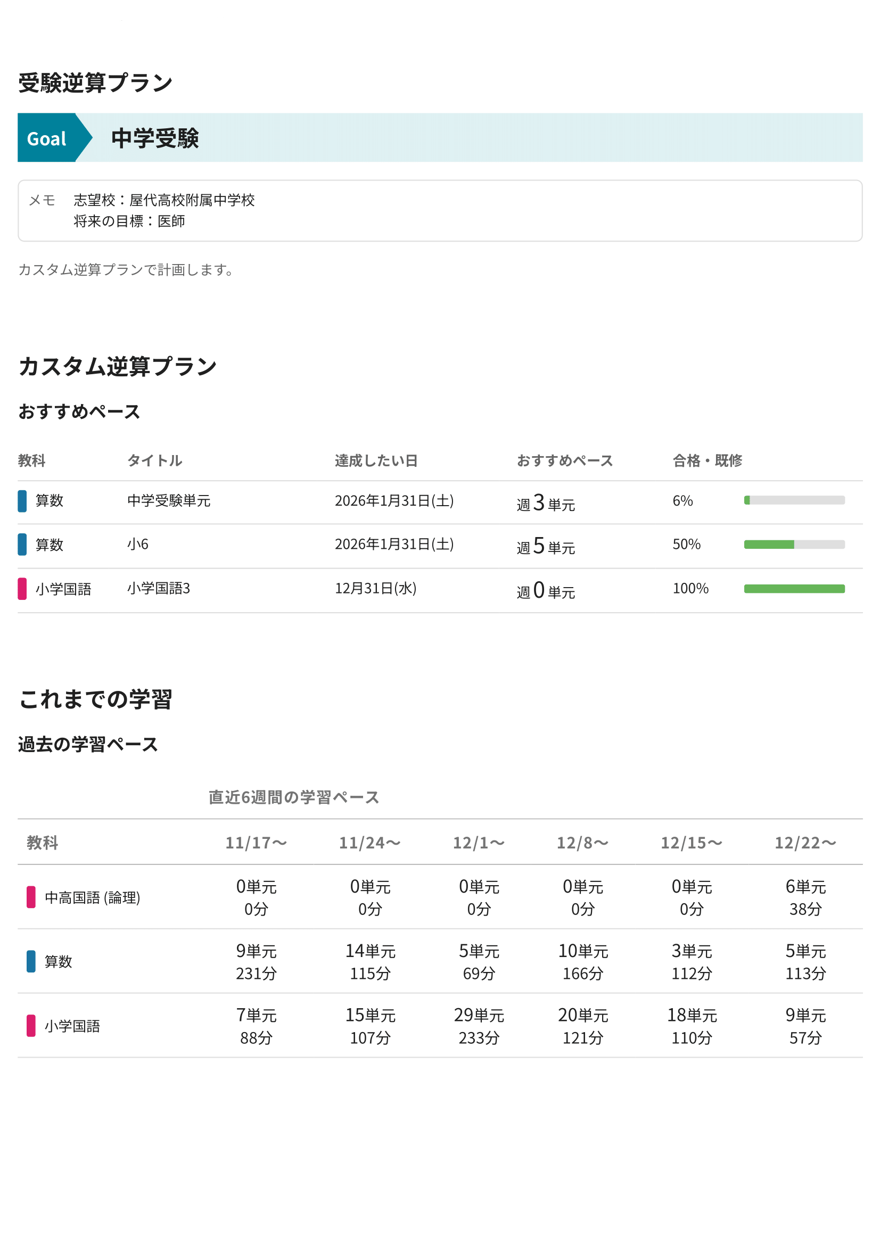The height and width of the screenshot is (1245, 880).
Task: Click the blue marker beside 中学受験単元 row
Action: pyautogui.click(x=22, y=500)
